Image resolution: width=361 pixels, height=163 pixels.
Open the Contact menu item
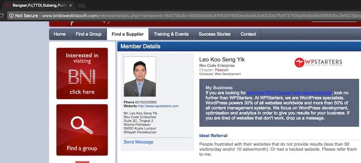coord(248,34)
